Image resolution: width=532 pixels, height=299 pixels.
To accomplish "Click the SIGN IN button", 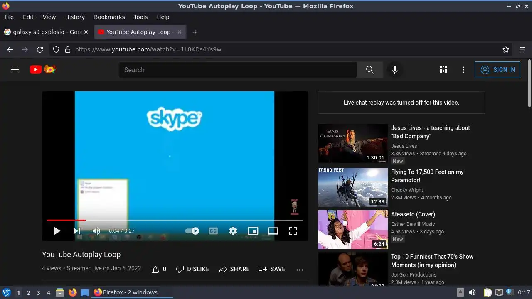I will tap(498, 70).
